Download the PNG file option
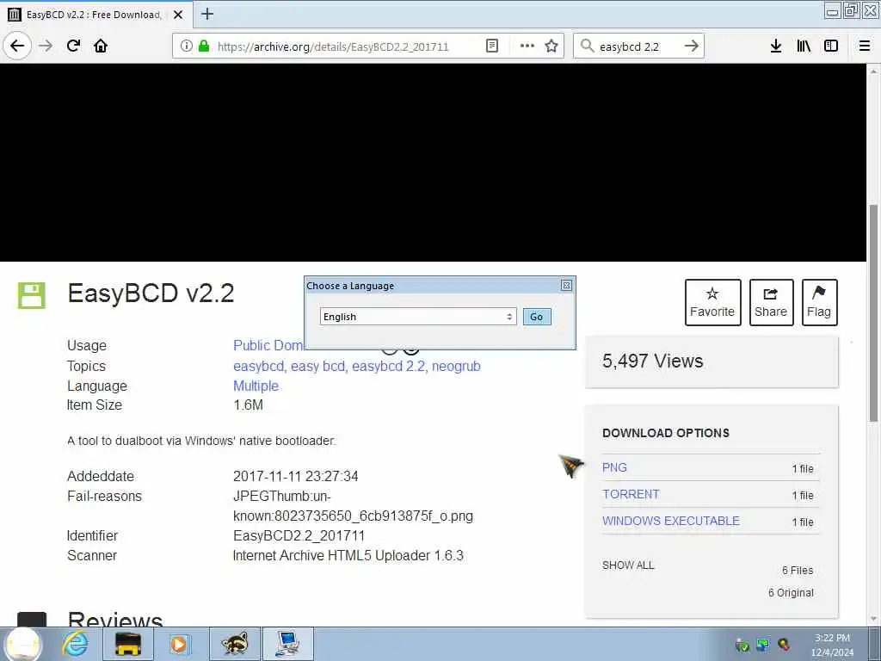 click(x=614, y=467)
